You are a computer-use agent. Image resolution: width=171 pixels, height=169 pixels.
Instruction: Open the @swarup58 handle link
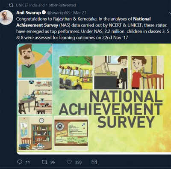[58, 13]
